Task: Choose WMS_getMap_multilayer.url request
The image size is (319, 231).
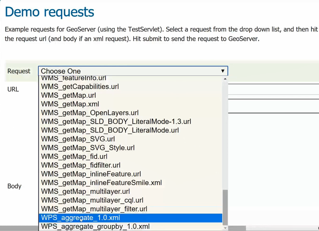Action: 130,191
